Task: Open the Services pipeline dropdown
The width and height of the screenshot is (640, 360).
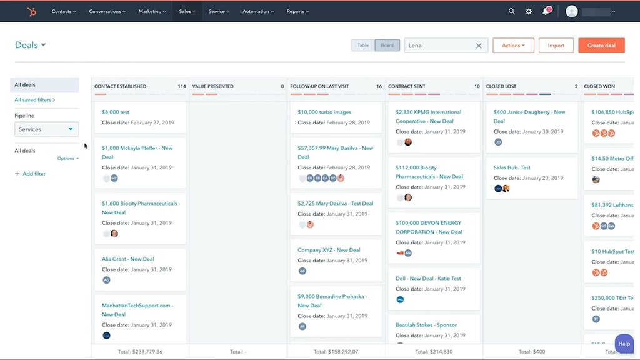Action: click(x=46, y=129)
